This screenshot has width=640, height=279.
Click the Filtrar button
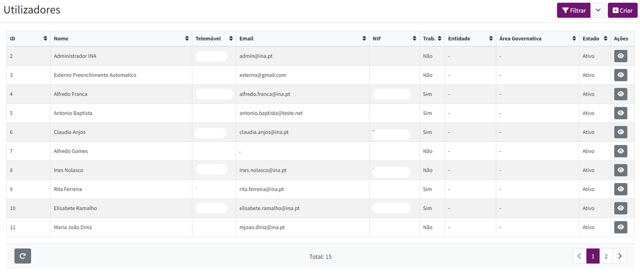(x=574, y=10)
